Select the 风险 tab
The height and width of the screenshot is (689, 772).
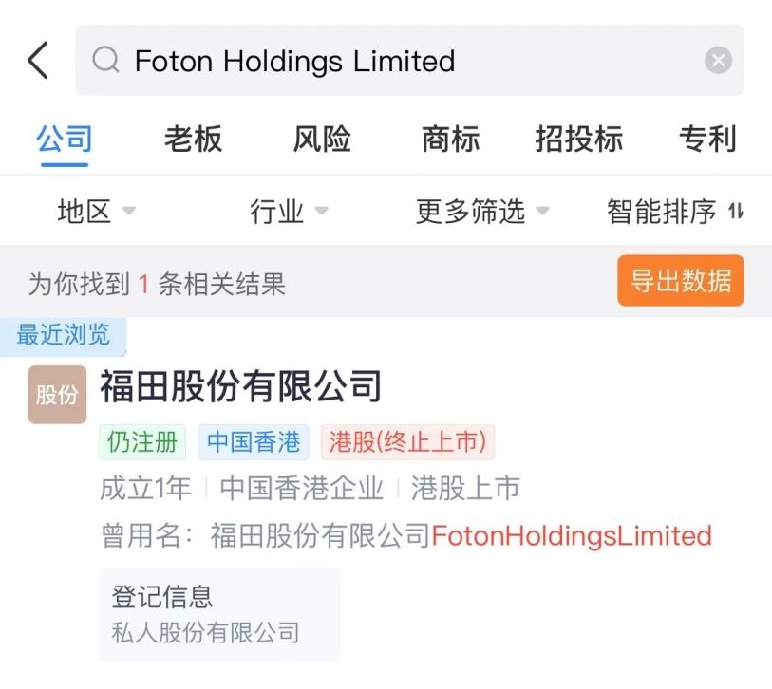click(x=322, y=140)
